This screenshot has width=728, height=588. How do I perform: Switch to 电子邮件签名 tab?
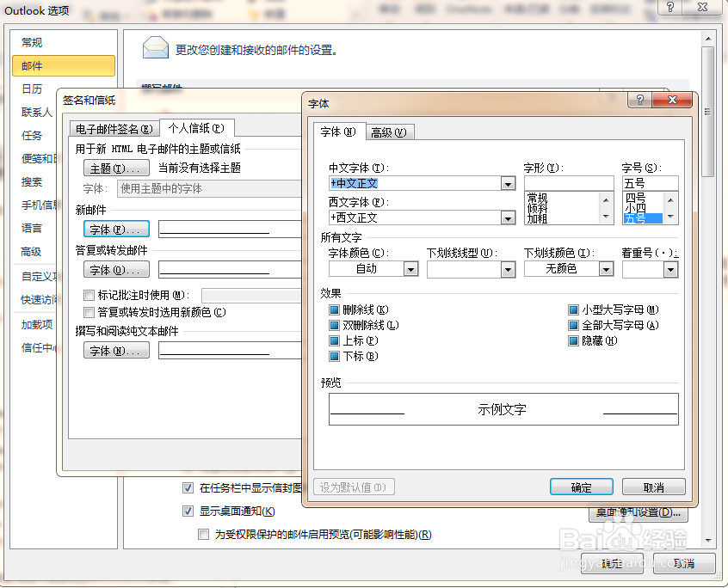[x=114, y=129]
